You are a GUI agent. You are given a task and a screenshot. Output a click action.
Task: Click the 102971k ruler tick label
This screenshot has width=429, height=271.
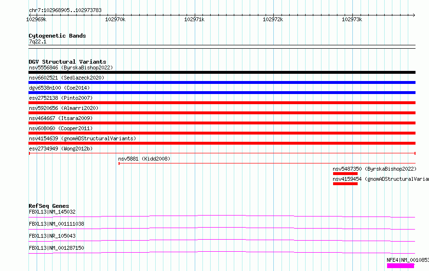pos(194,19)
